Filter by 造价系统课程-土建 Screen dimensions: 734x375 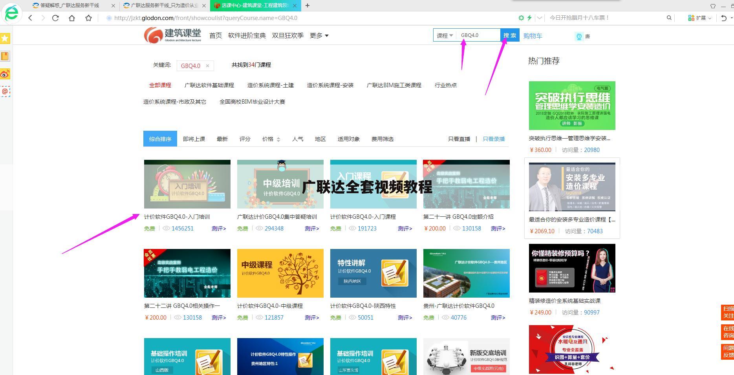click(271, 85)
